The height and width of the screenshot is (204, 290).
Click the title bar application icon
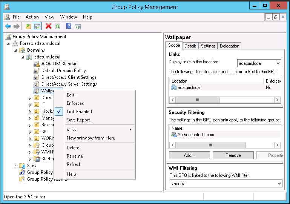coord(7,7)
